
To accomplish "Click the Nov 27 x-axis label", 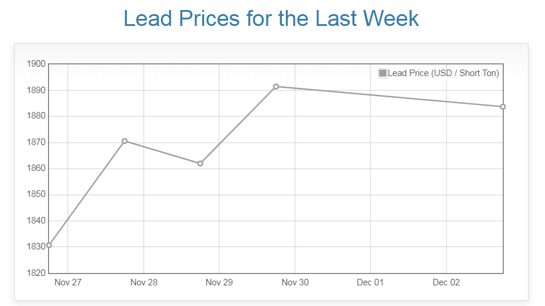I will click(x=68, y=282).
